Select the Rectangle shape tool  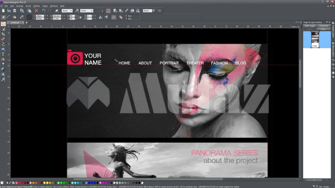pos(3,49)
